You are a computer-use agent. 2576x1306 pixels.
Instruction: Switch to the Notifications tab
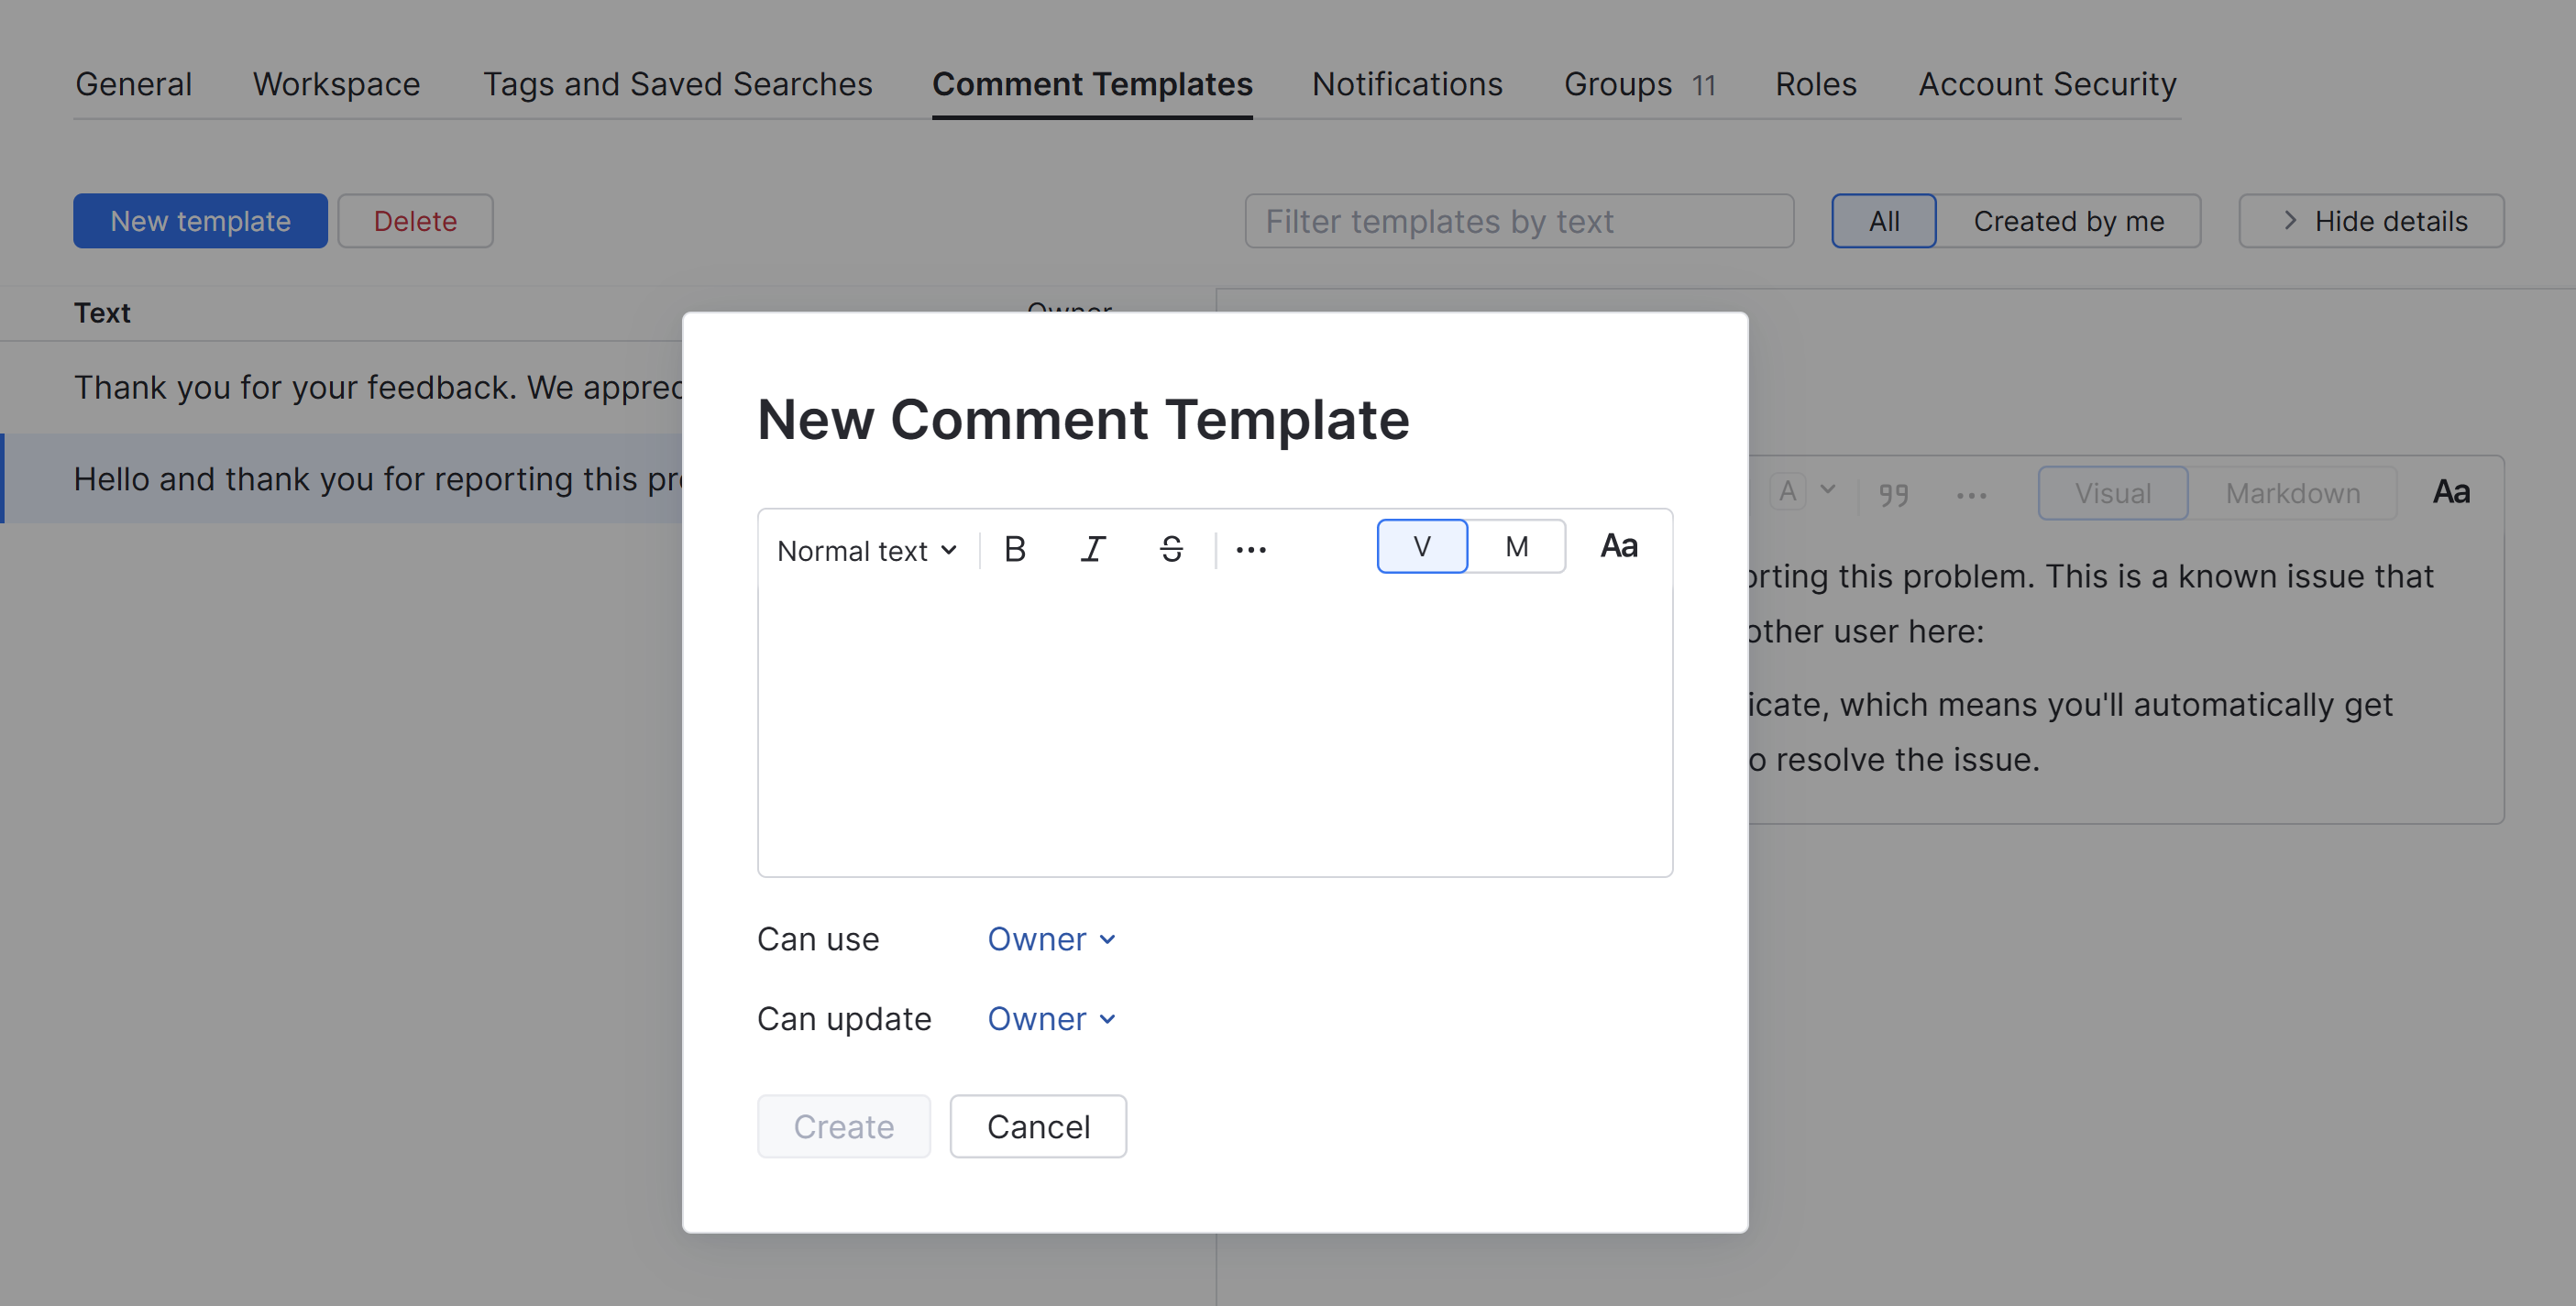pos(1406,84)
